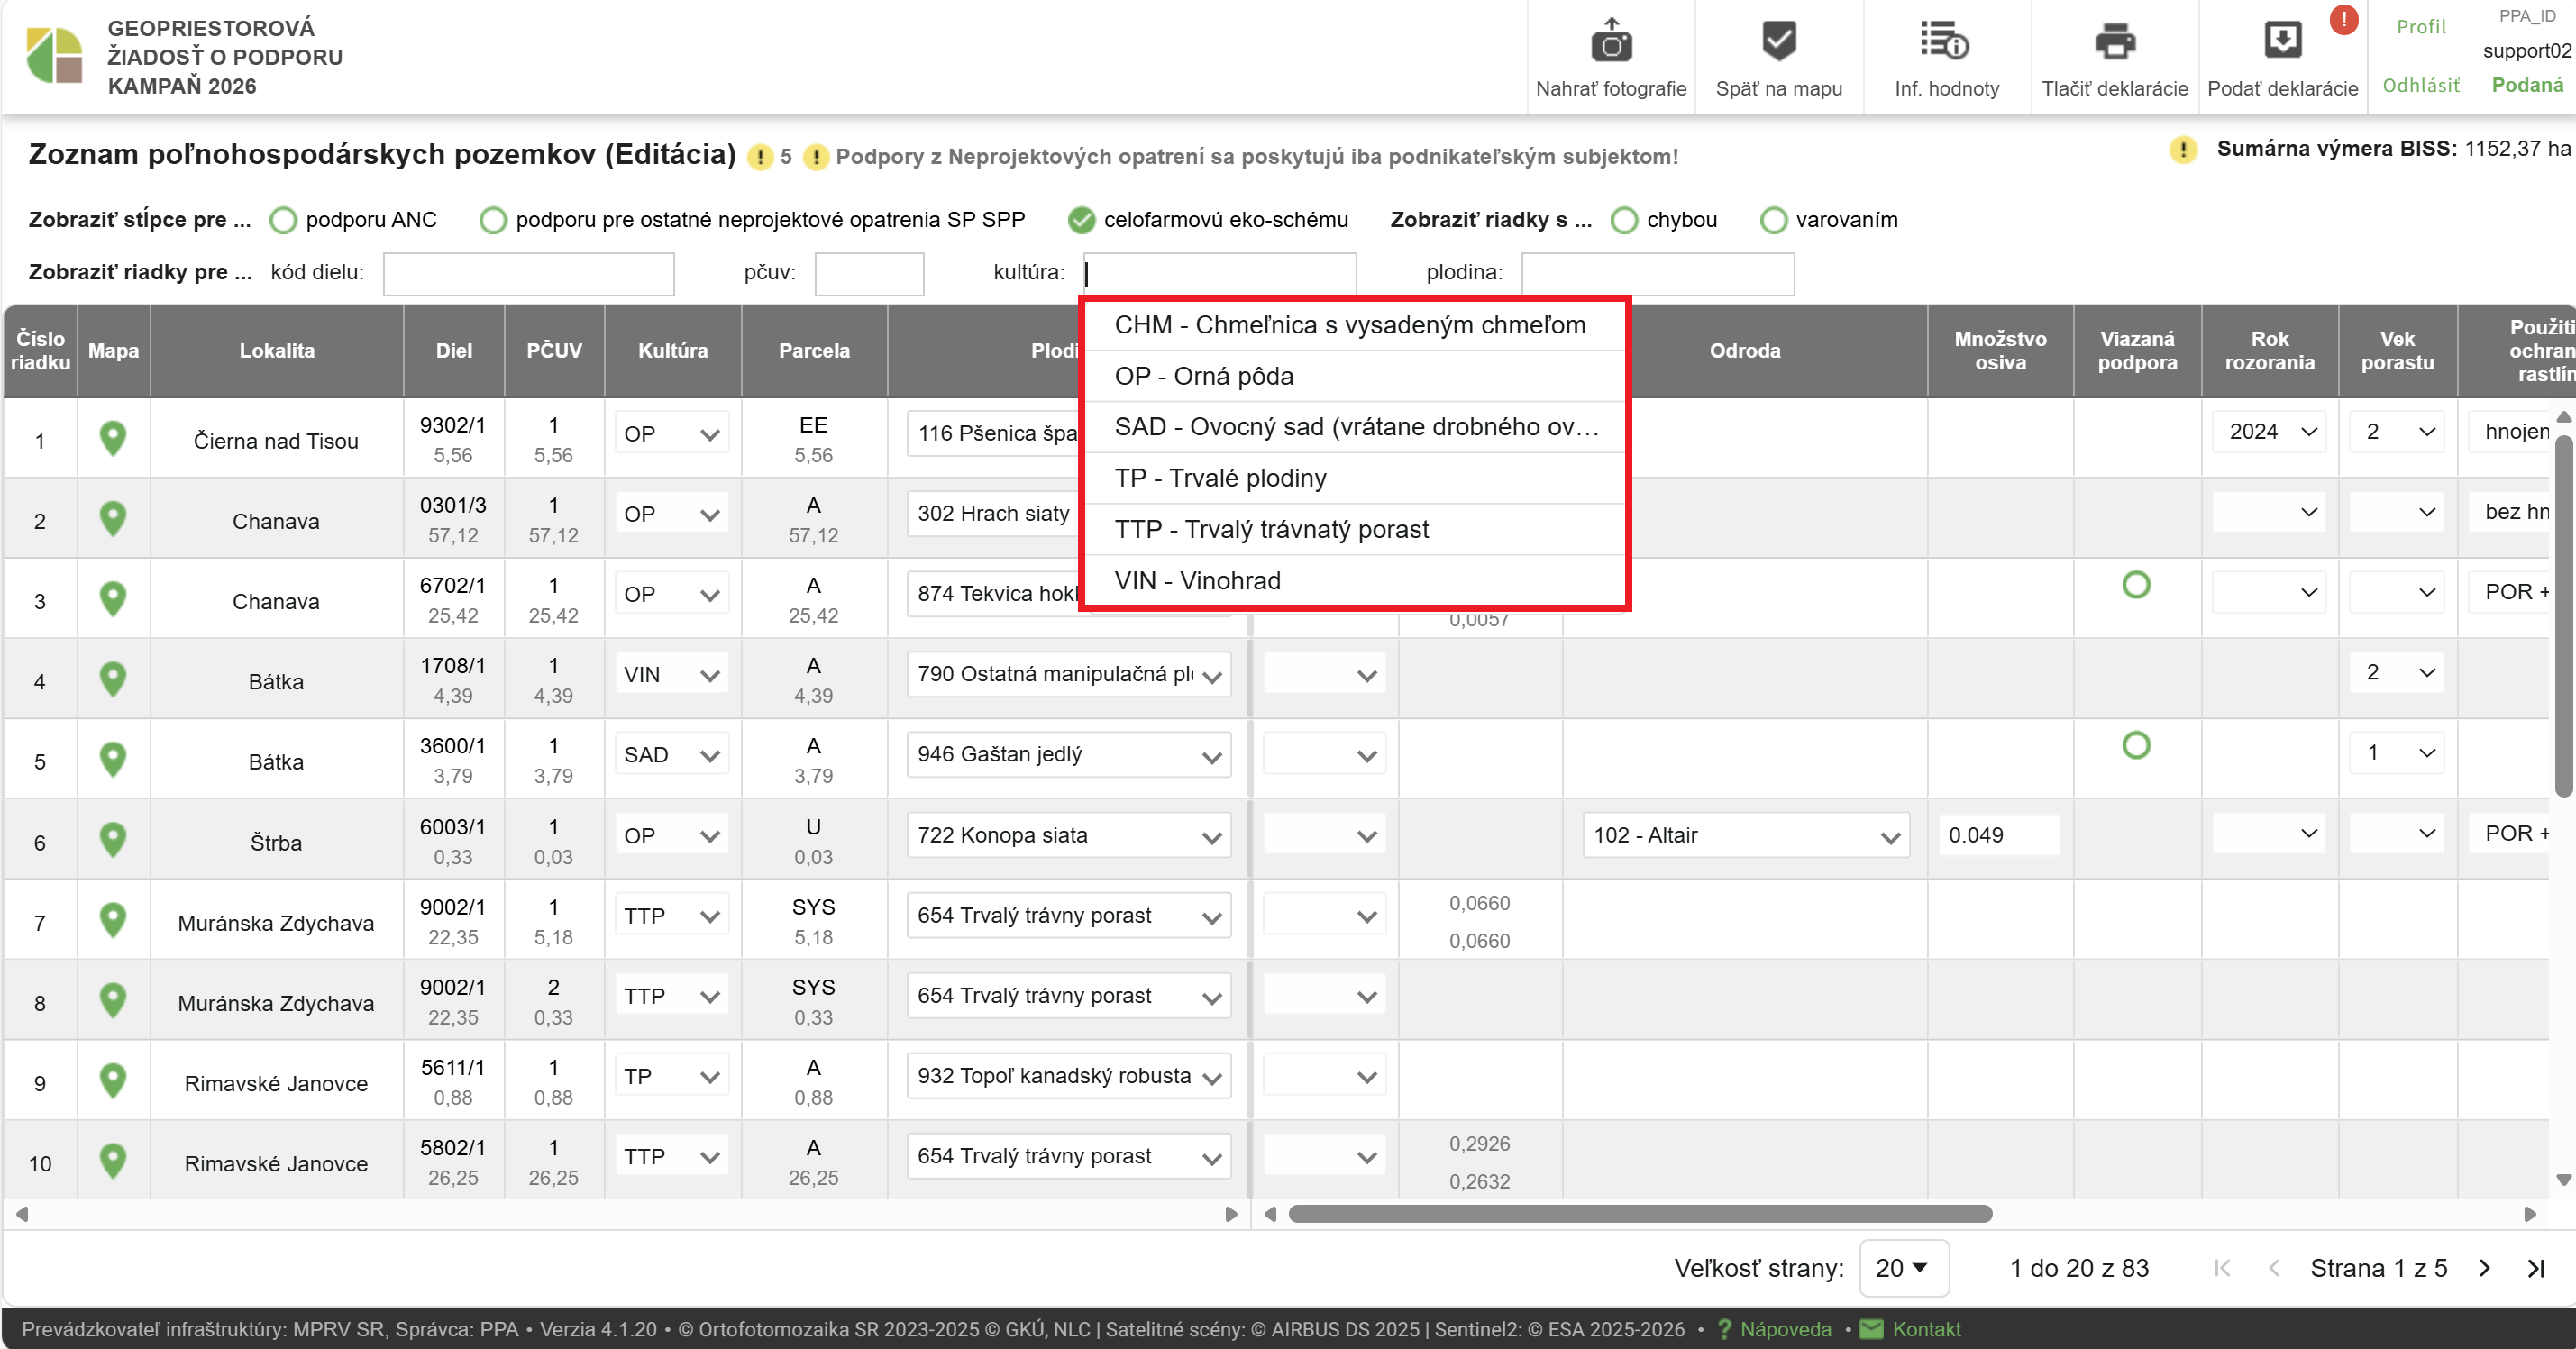Click the Nahrať fotografie camera icon
The image size is (2576, 1349).
coord(1610,43)
